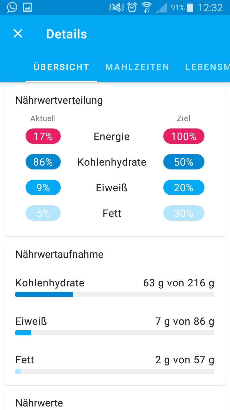The width and height of the screenshot is (230, 410).
Task: Close the Details screen with X
Action: [x=18, y=34]
